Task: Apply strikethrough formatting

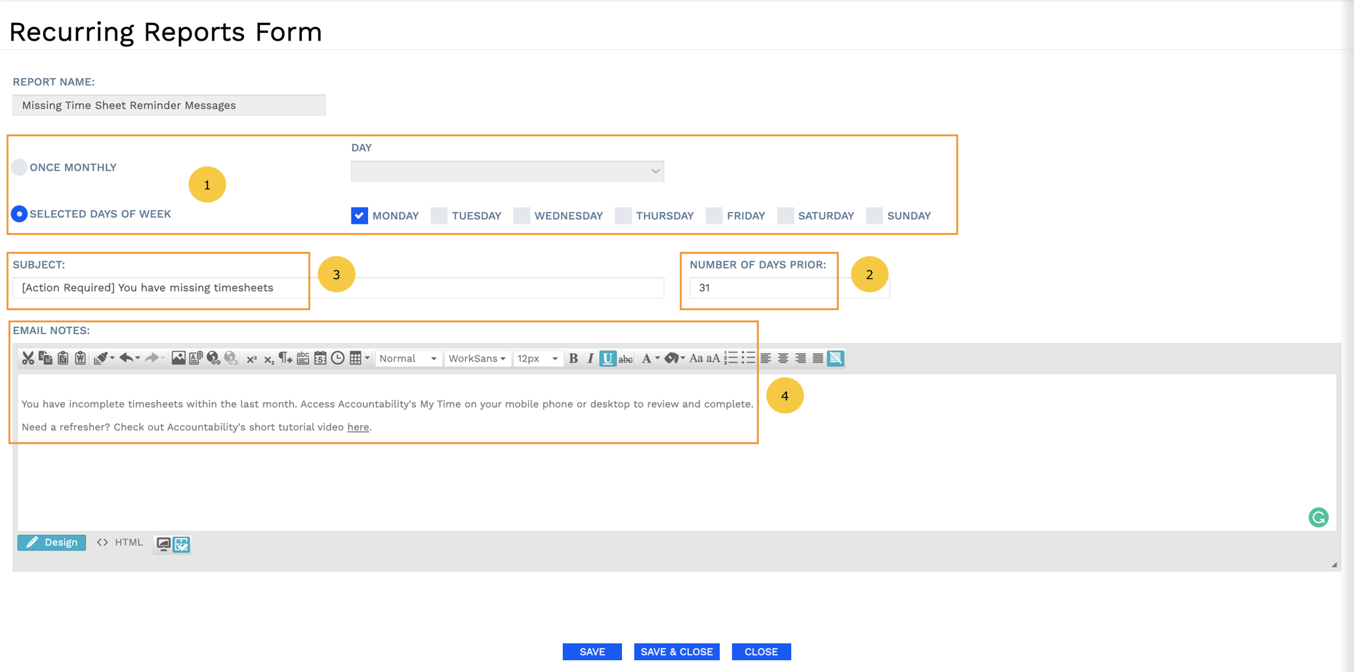Action: (x=625, y=358)
